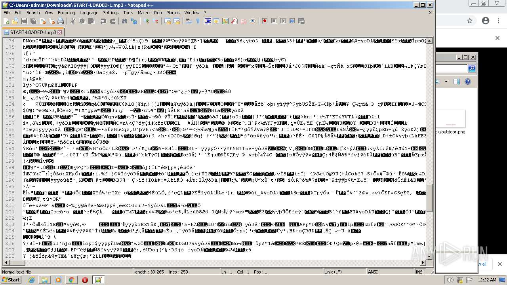Open Folder as Workspace icon

point(244,21)
